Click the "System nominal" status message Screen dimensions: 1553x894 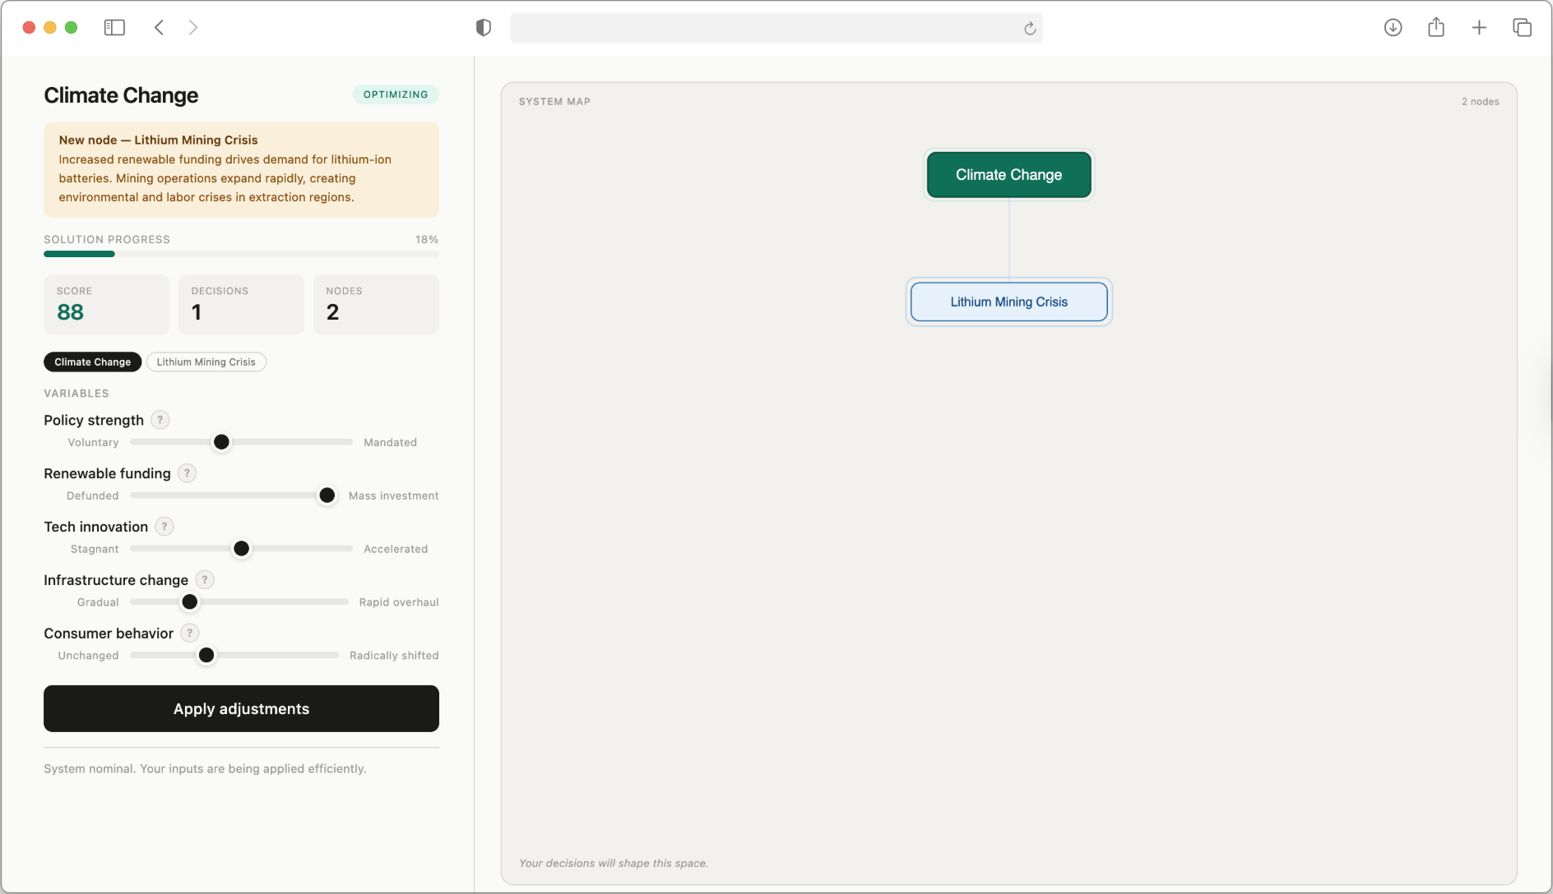coord(205,769)
